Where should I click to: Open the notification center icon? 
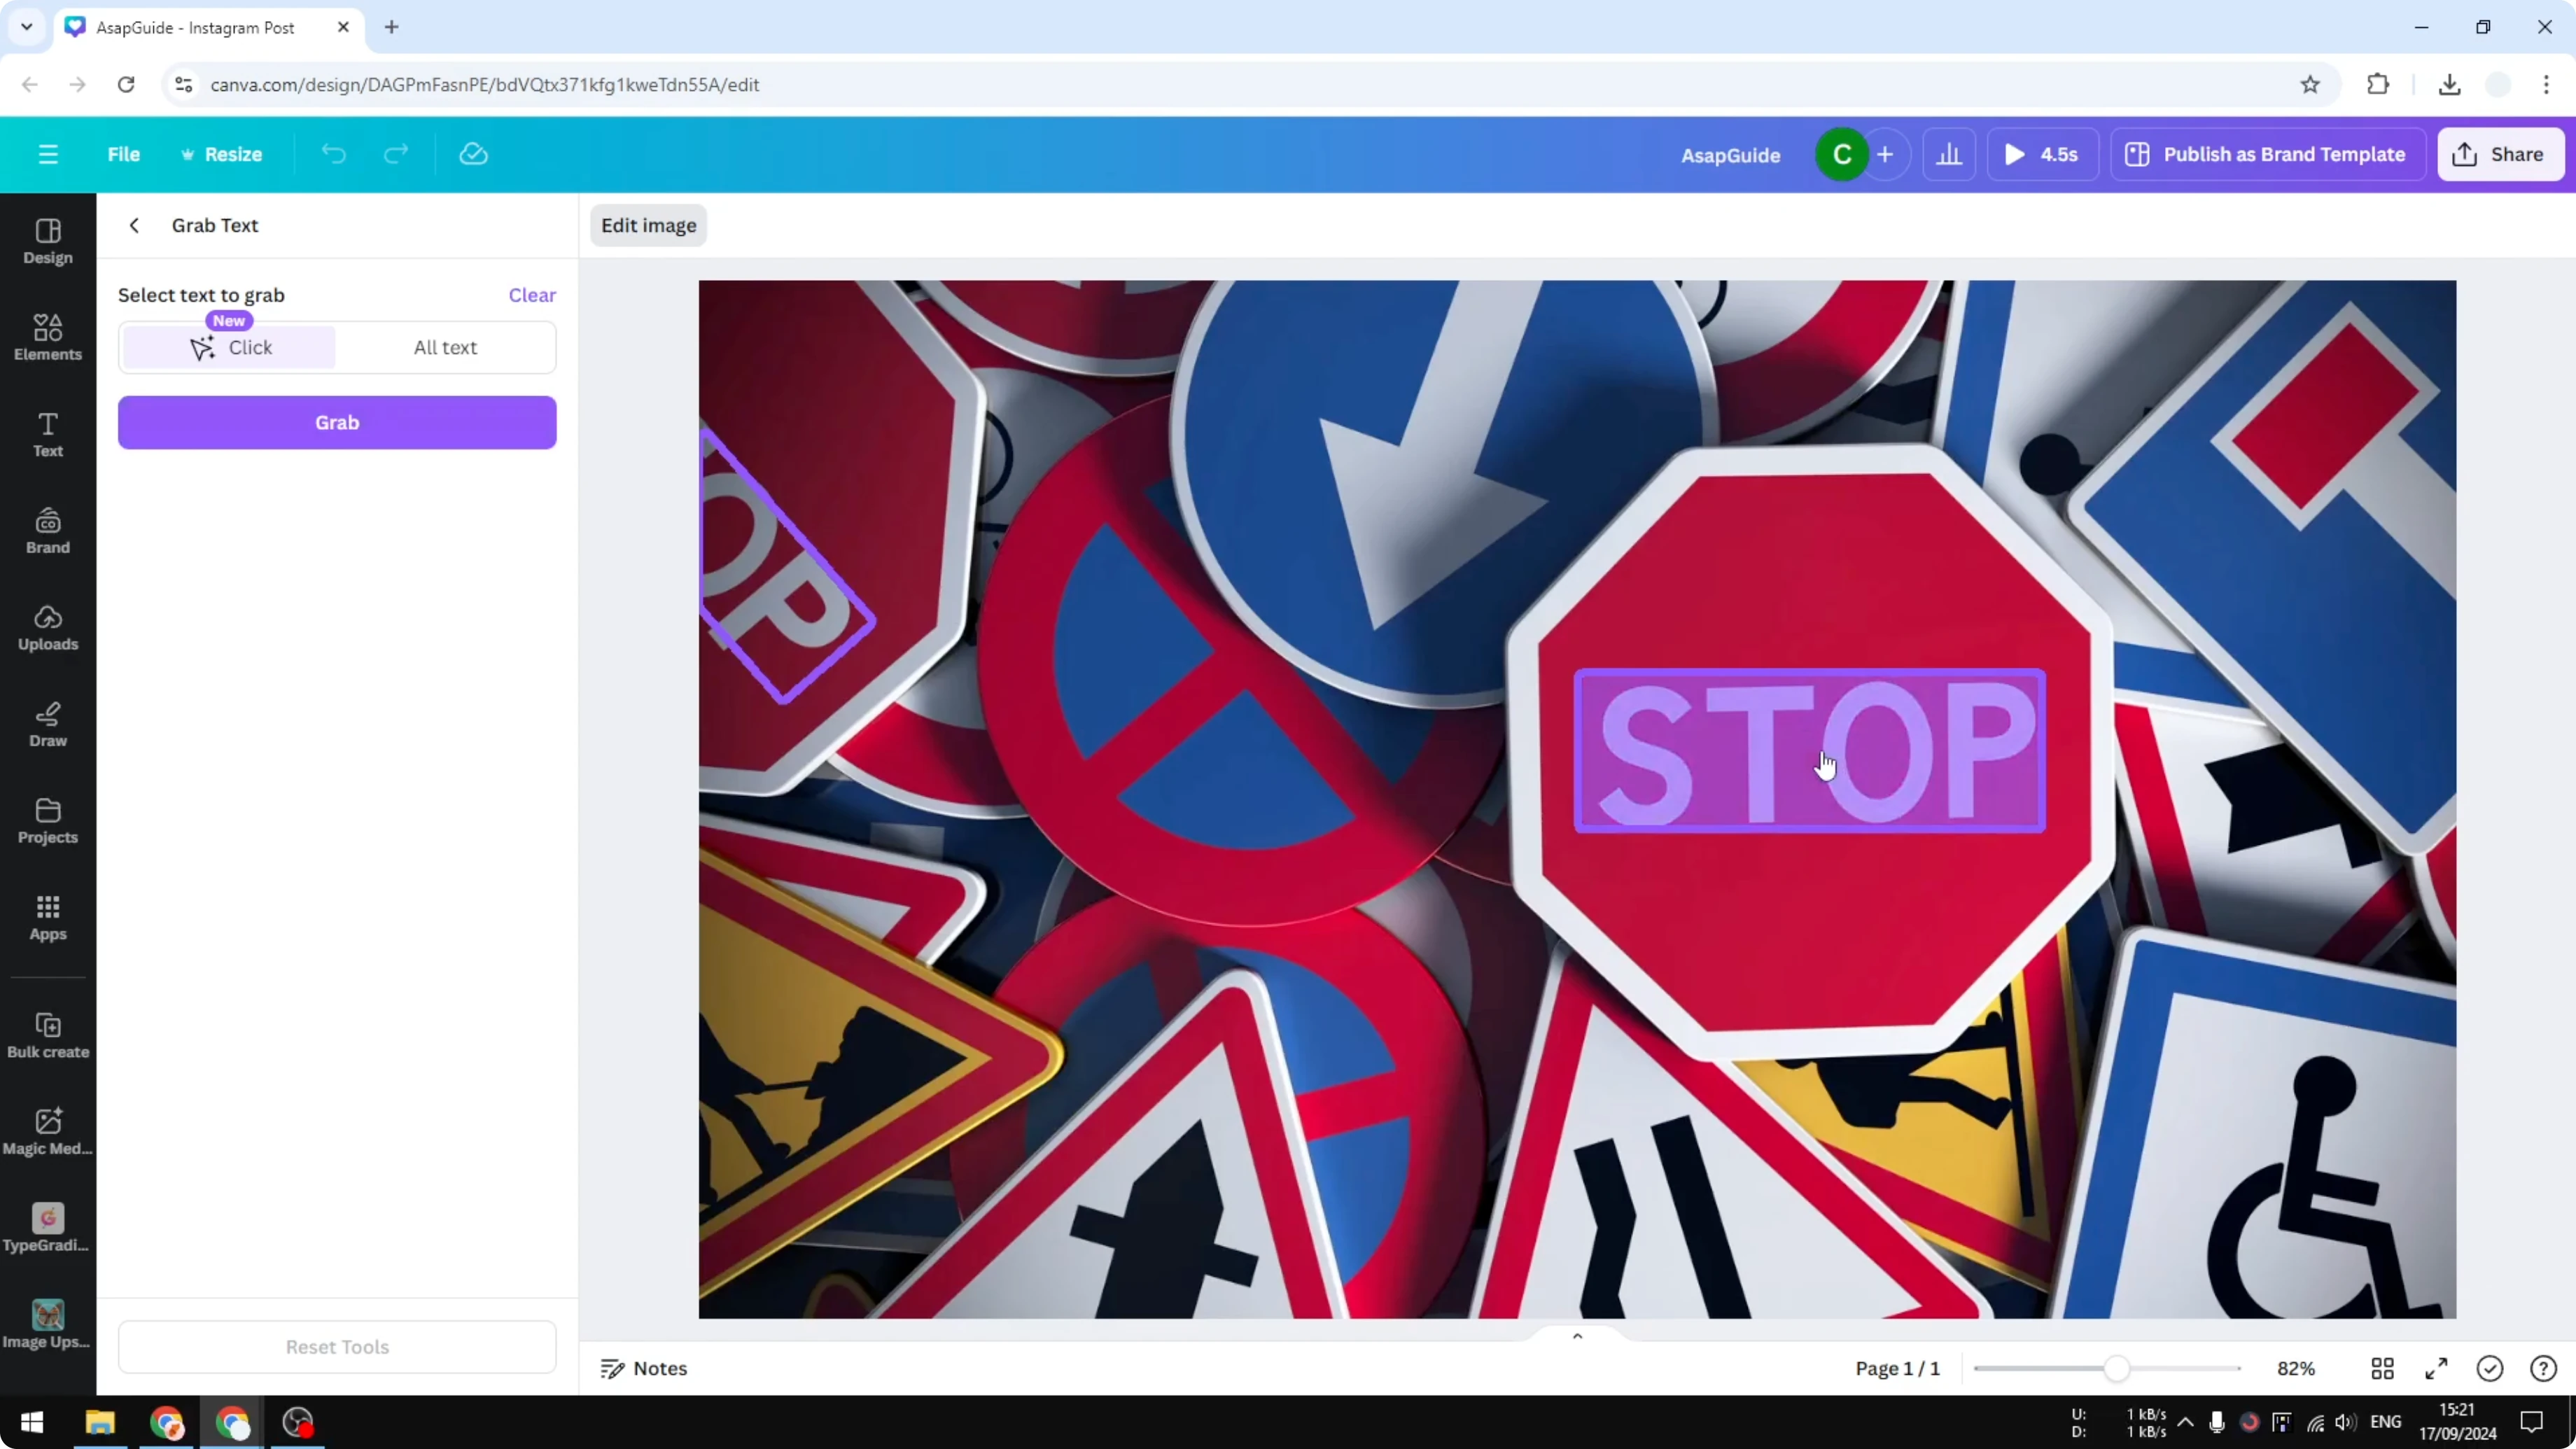(x=2532, y=1422)
